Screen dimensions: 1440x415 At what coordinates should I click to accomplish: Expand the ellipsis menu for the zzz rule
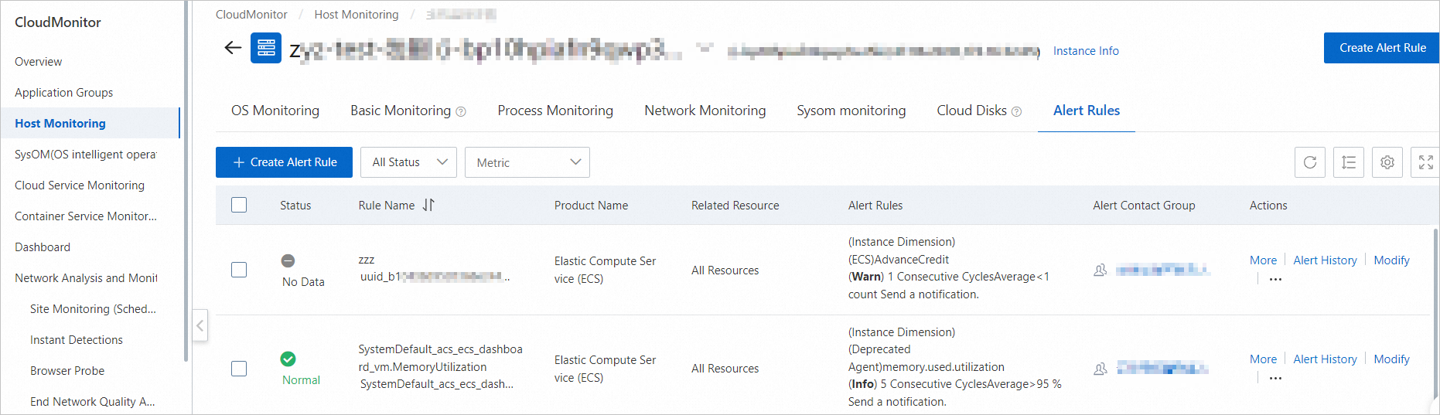point(1275,280)
